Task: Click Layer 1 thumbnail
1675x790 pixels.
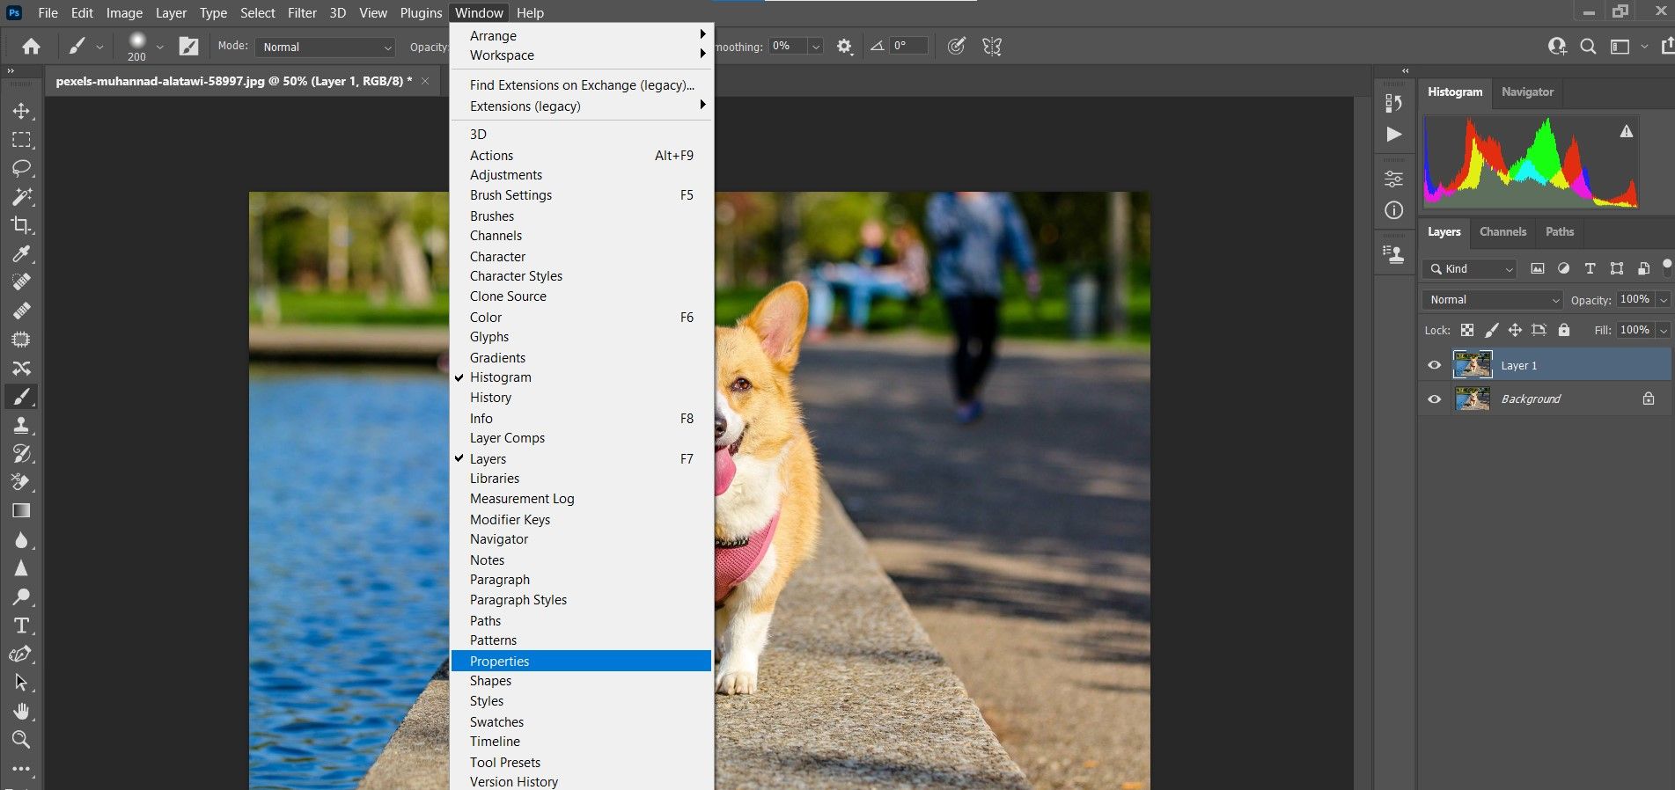Action: 1473,365
